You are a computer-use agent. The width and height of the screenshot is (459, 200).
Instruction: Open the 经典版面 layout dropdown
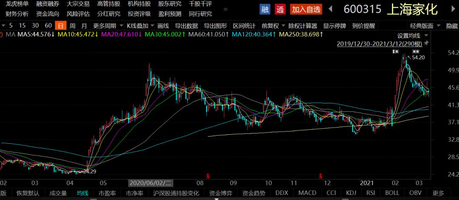(x=425, y=26)
